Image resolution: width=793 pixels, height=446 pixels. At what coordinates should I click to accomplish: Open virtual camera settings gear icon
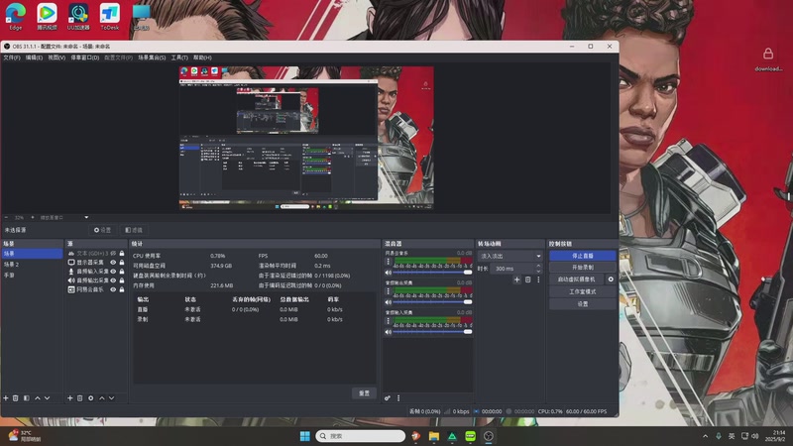click(x=611, y=279)
